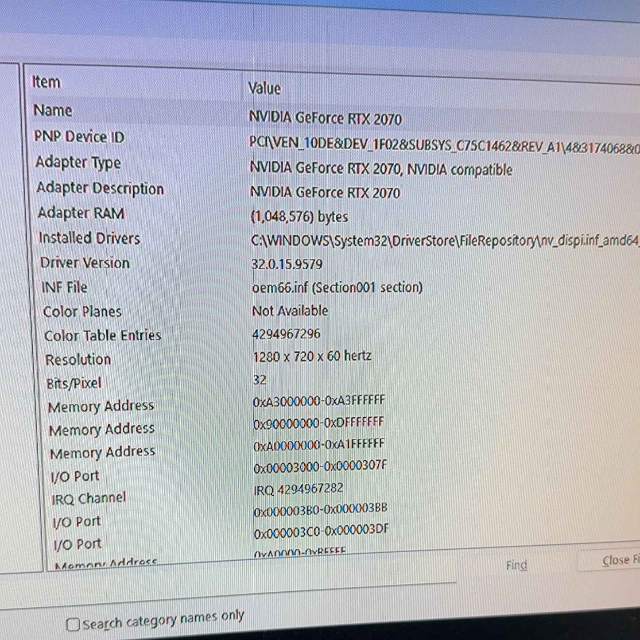Click the Adapter Description value NVIDIA GeForce RTX 2070

coord(326,192)
